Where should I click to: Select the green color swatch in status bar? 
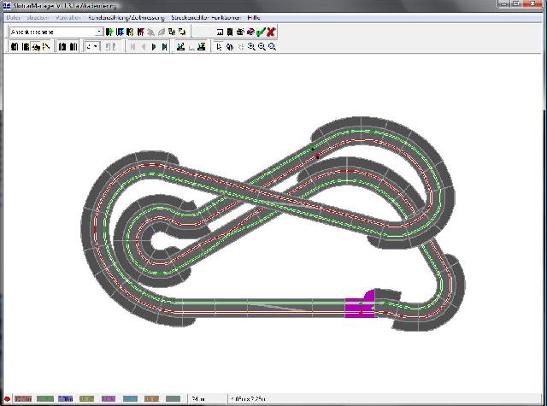click(45, 398)
